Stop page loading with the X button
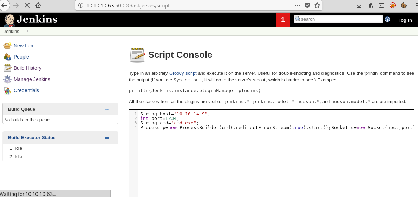This screenshot has width=418, height=197. [27, 5]
